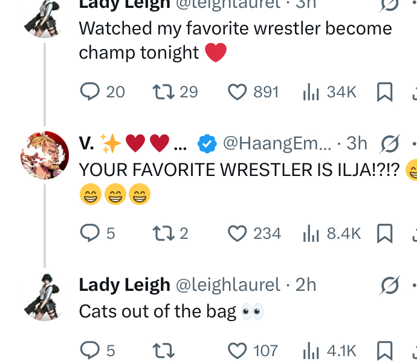Like the tweet with 107 likes
417x361 pixels.
pos(238,350)
